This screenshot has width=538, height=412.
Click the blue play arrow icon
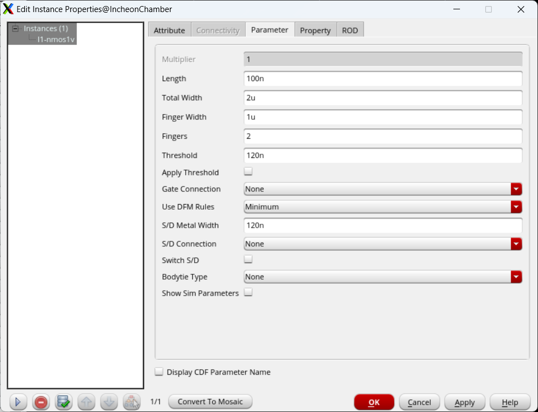[x=18, y=402]
